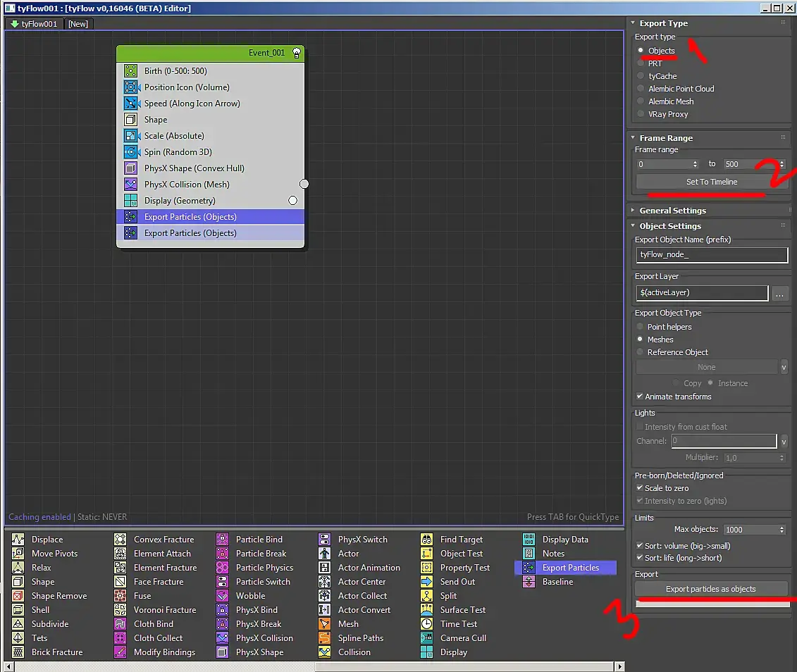Select Alembic Point Cloud export type
Viewport: 797px width, 672px height.
point(641,88)
